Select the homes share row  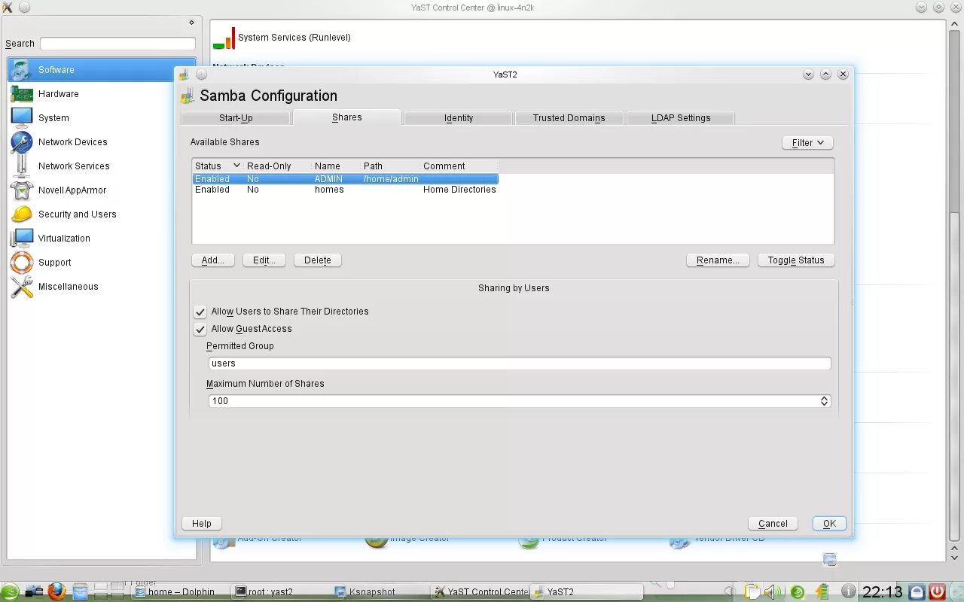[x=345, y=190]
